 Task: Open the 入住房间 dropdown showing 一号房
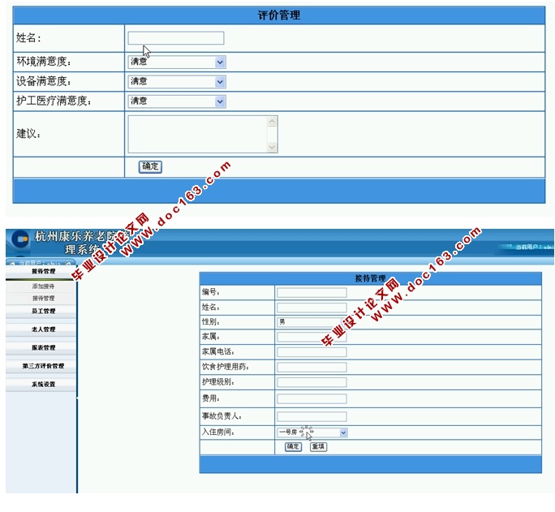312,432
